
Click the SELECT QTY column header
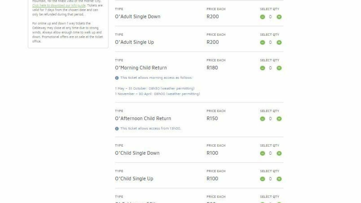point(269,9)
